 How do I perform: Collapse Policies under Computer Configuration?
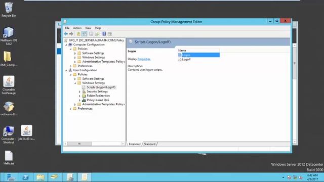[x=71, y=49]
